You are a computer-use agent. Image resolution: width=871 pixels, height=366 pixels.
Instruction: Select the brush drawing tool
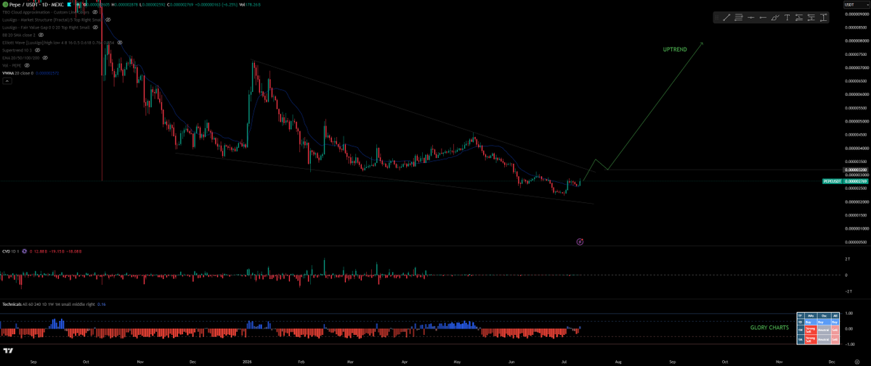775,17
